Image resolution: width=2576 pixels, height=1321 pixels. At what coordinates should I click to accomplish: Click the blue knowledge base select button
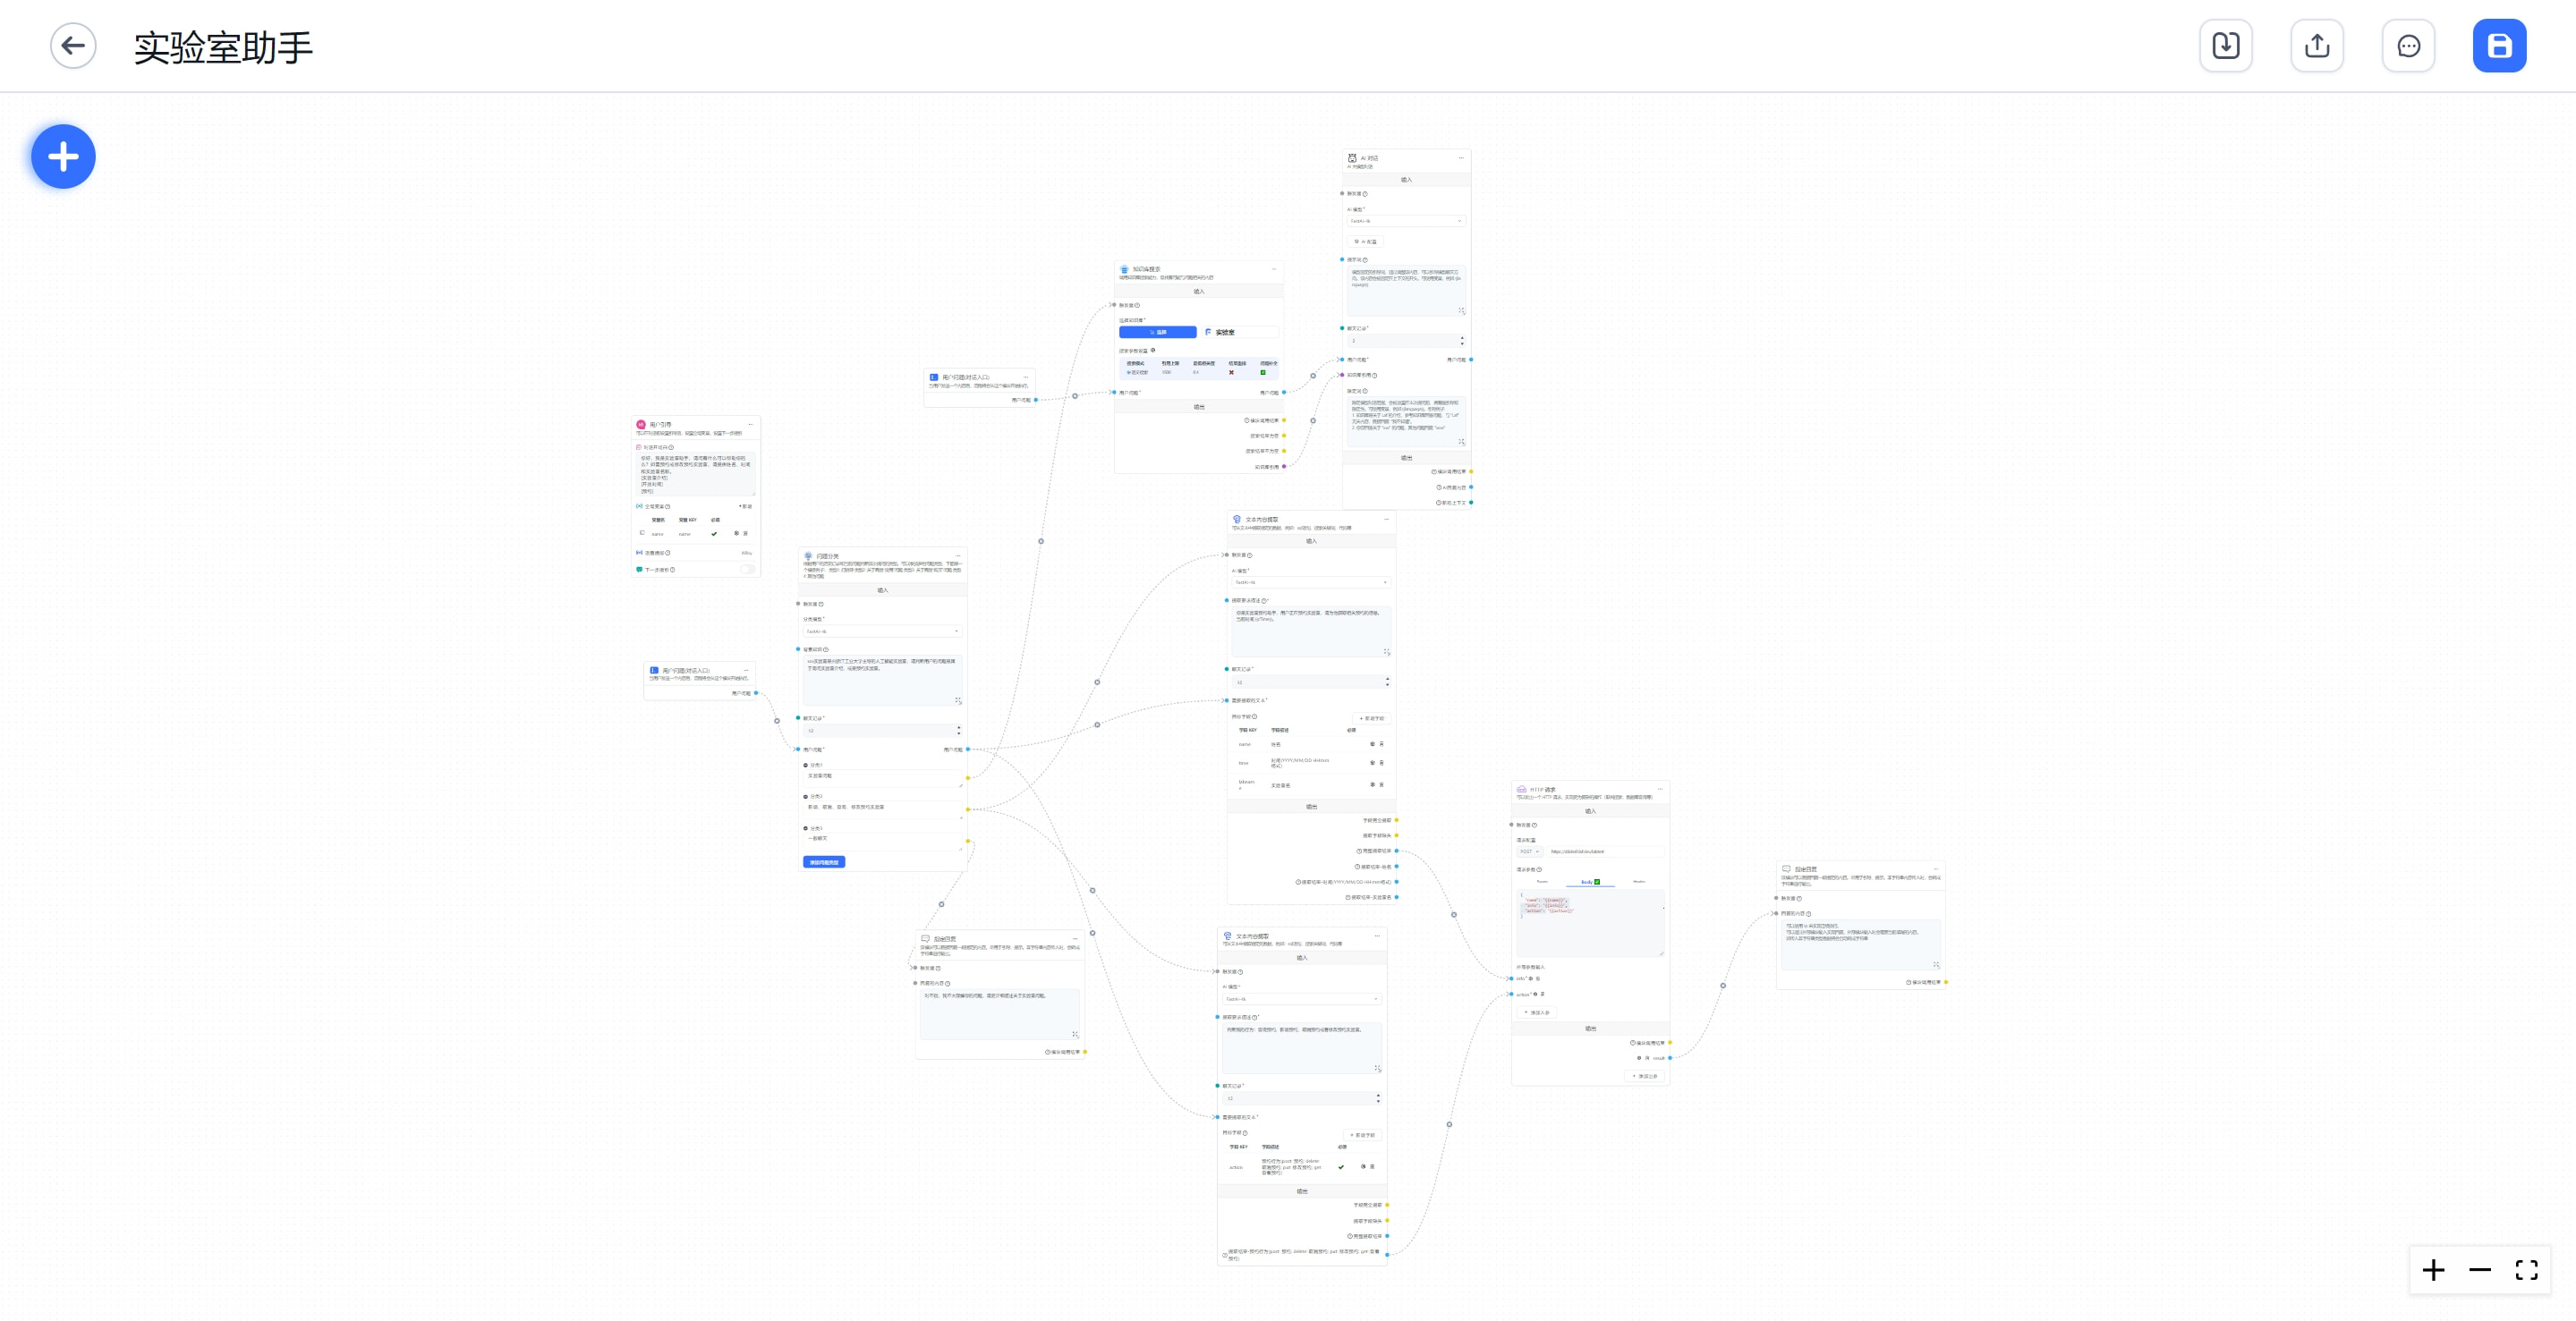coord(1157,332)
